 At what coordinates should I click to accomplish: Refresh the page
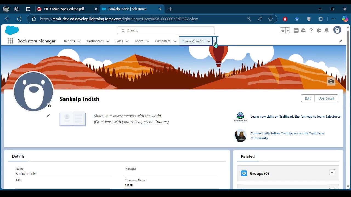point(19,19)
